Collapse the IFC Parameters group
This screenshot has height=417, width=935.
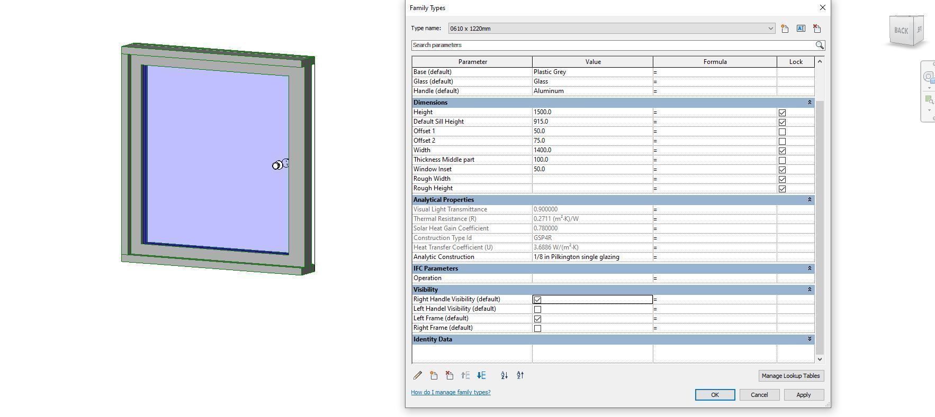(x=809, y=268)
